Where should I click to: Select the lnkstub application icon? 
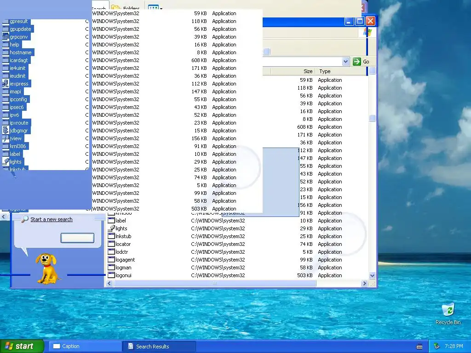(x=111, y=236)
